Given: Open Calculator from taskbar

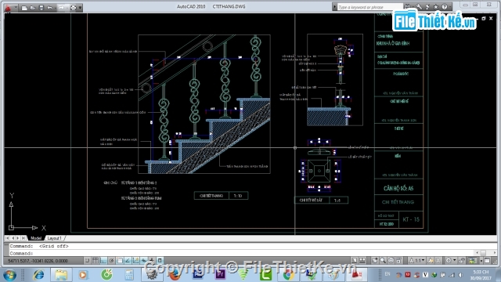Looking at the screenshot, I should pos(129,275).
